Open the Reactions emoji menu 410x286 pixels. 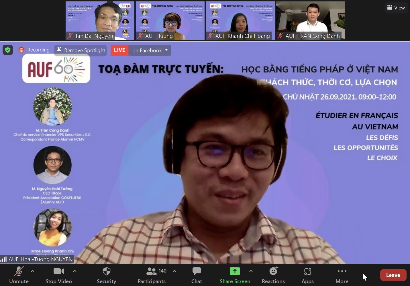click(273, 275)
